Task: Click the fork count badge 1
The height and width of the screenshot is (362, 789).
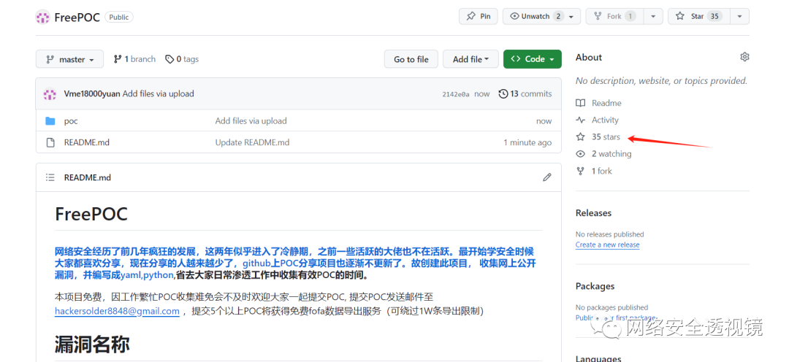Action: pyautogui.click(x=630, y=16)
